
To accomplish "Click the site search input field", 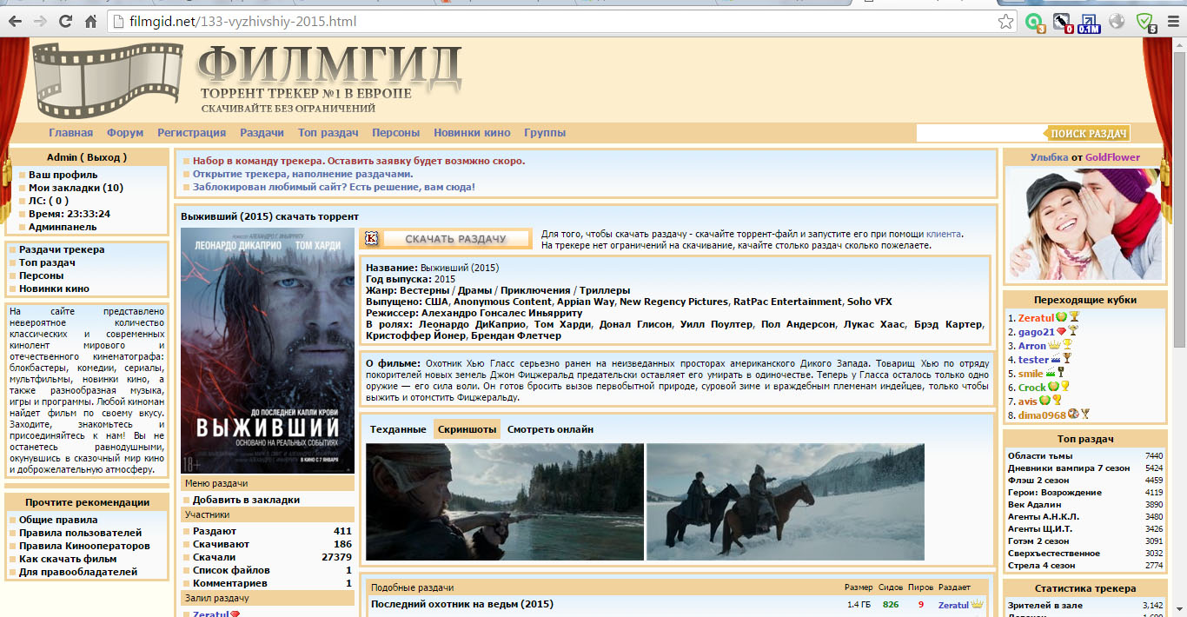I will tap(980, 133).
